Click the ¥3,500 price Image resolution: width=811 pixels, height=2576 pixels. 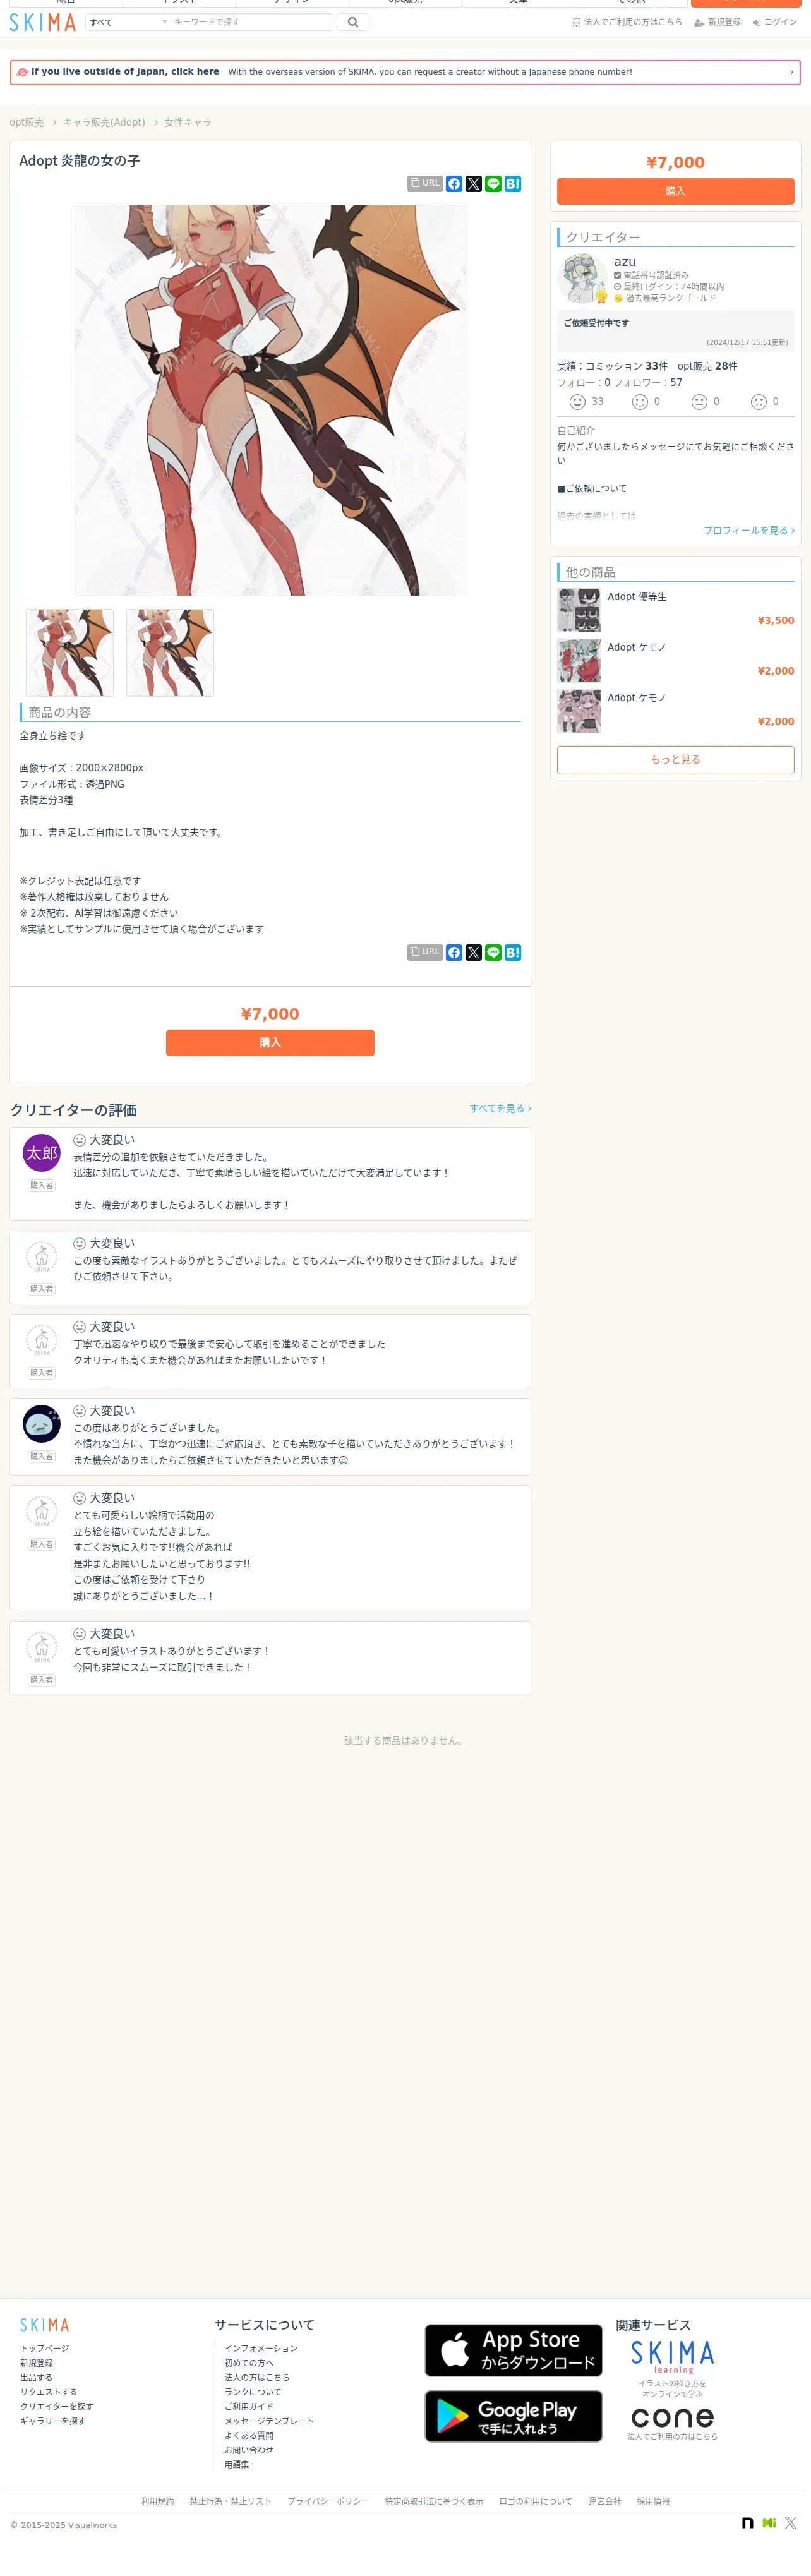click(x=776, y=621)
